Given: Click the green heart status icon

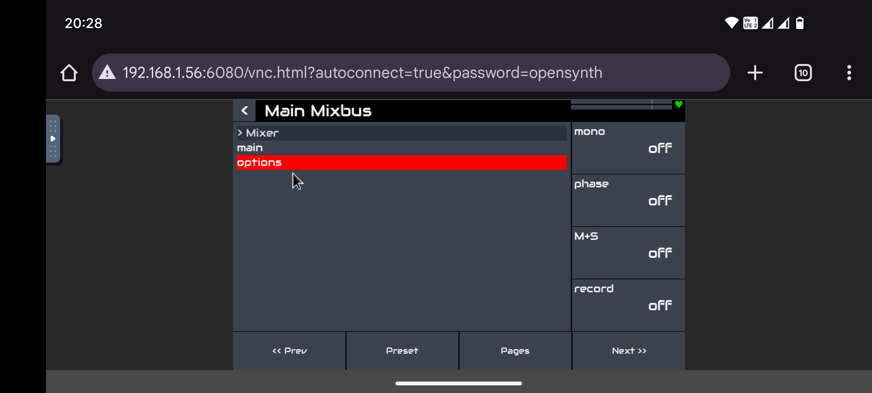Looking at the screenshot, I should pos(678,105).
